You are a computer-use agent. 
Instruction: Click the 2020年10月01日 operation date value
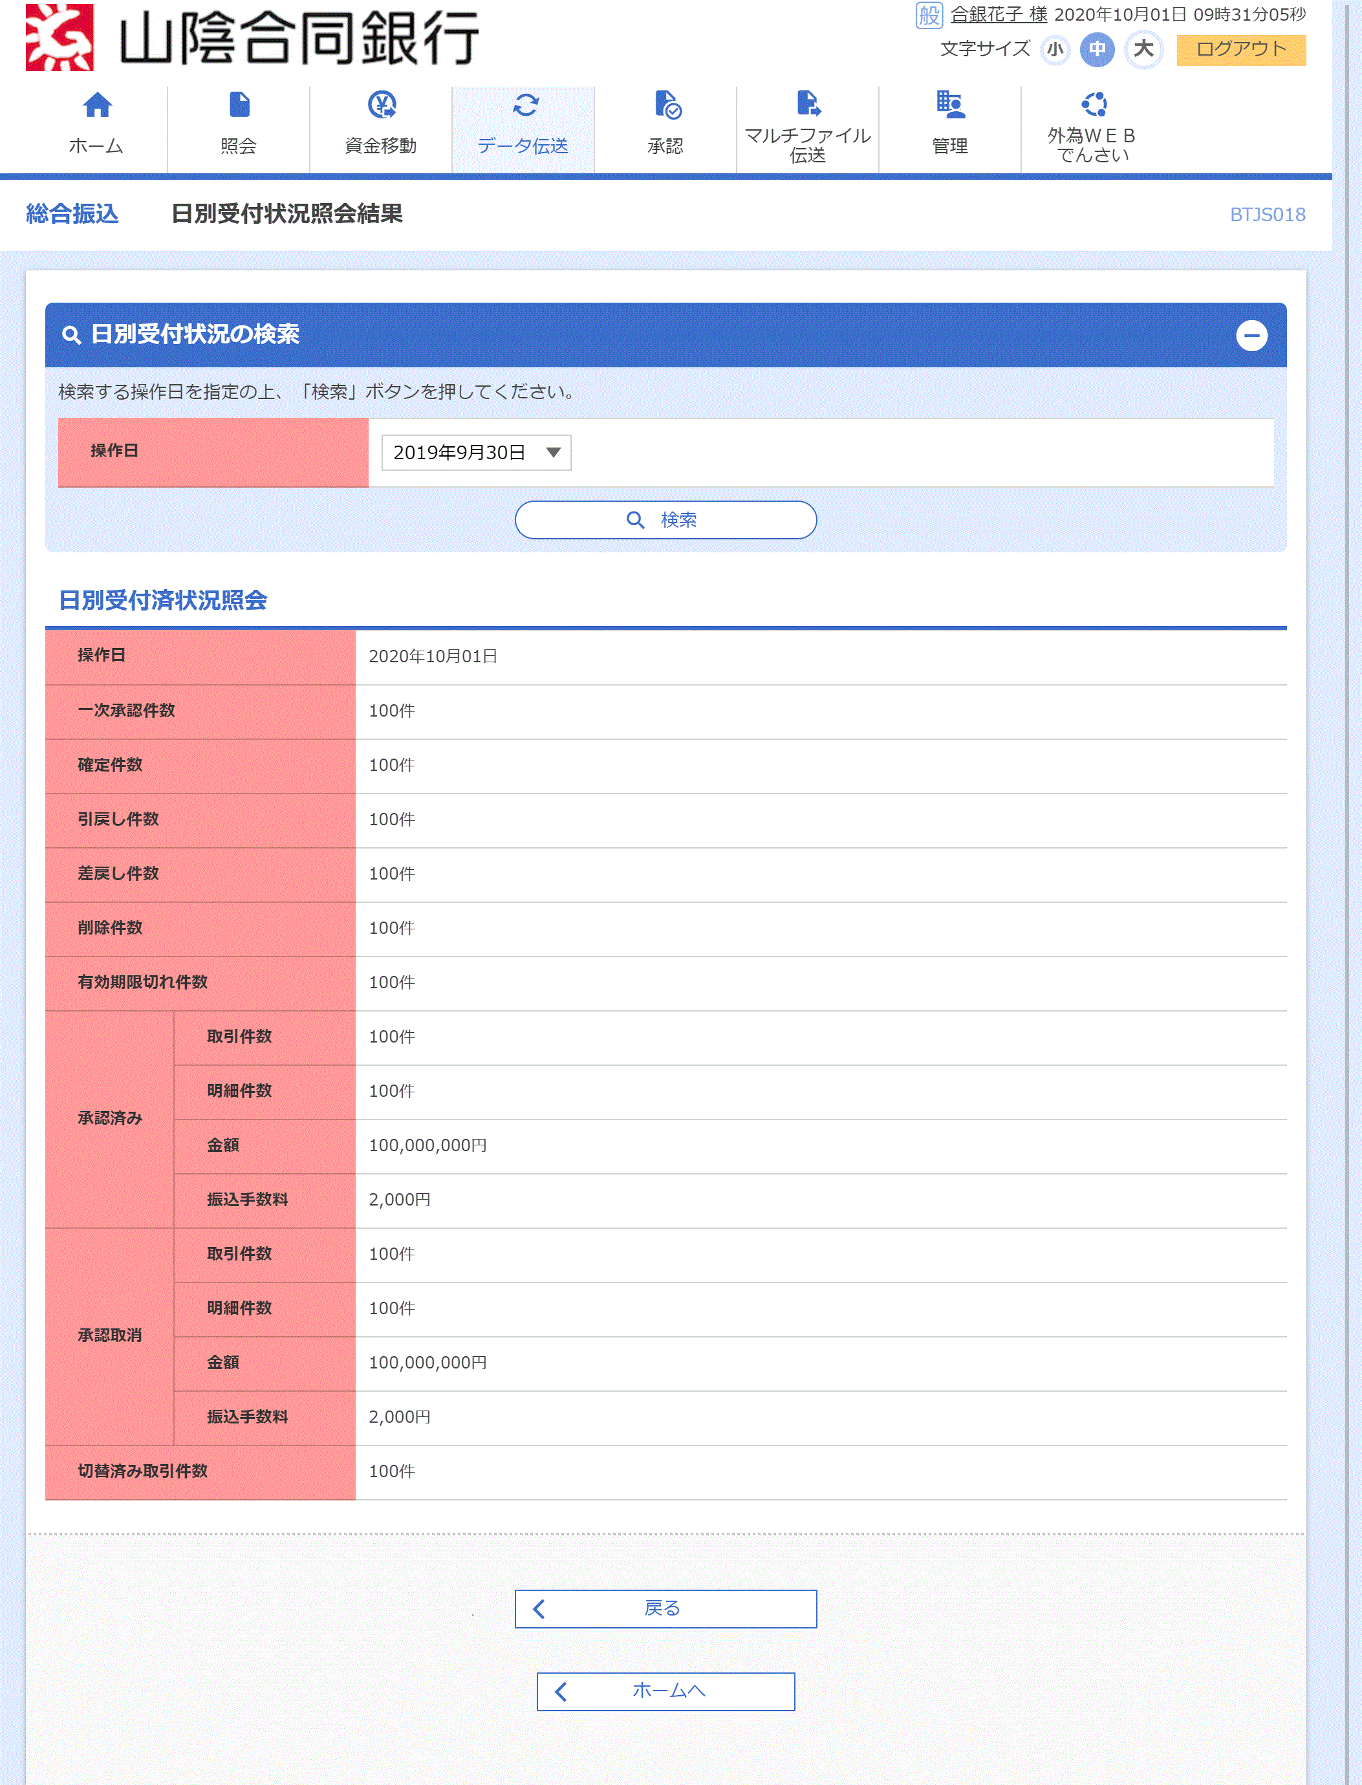pyautogui.click(x=433, y=656)
